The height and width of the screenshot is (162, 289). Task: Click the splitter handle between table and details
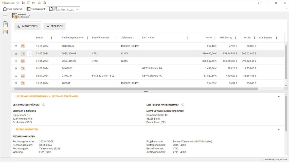tap(146, 91)
